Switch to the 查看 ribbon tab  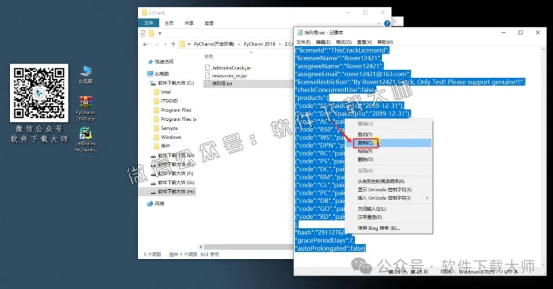(209, 23)
